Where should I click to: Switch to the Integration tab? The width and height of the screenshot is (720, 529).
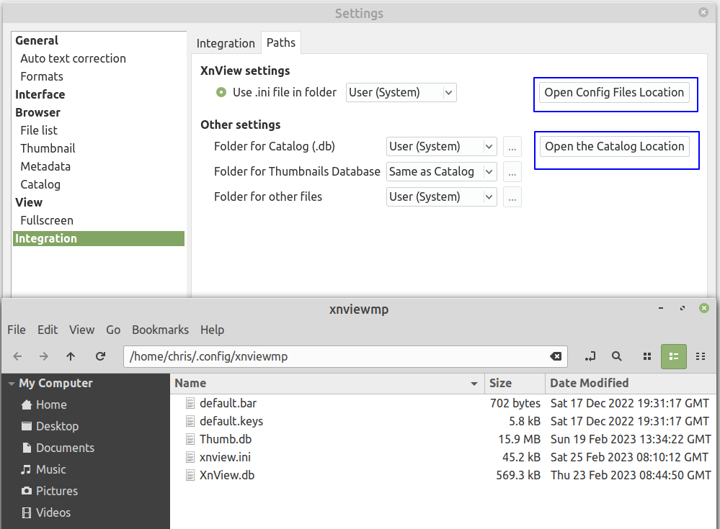tap(226, 43)
